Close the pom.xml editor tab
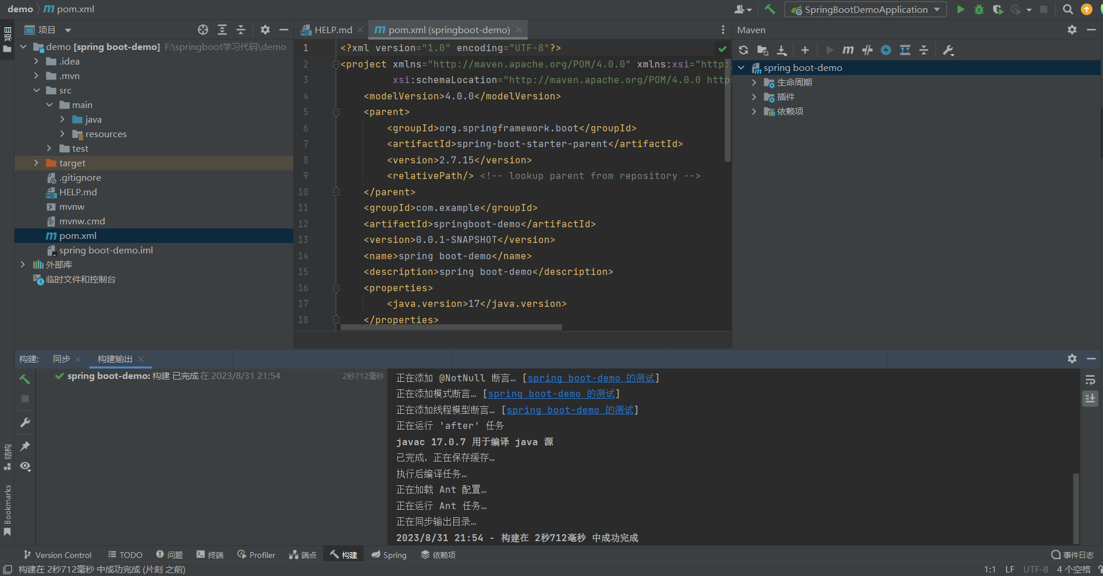 [x=519, y=30]
